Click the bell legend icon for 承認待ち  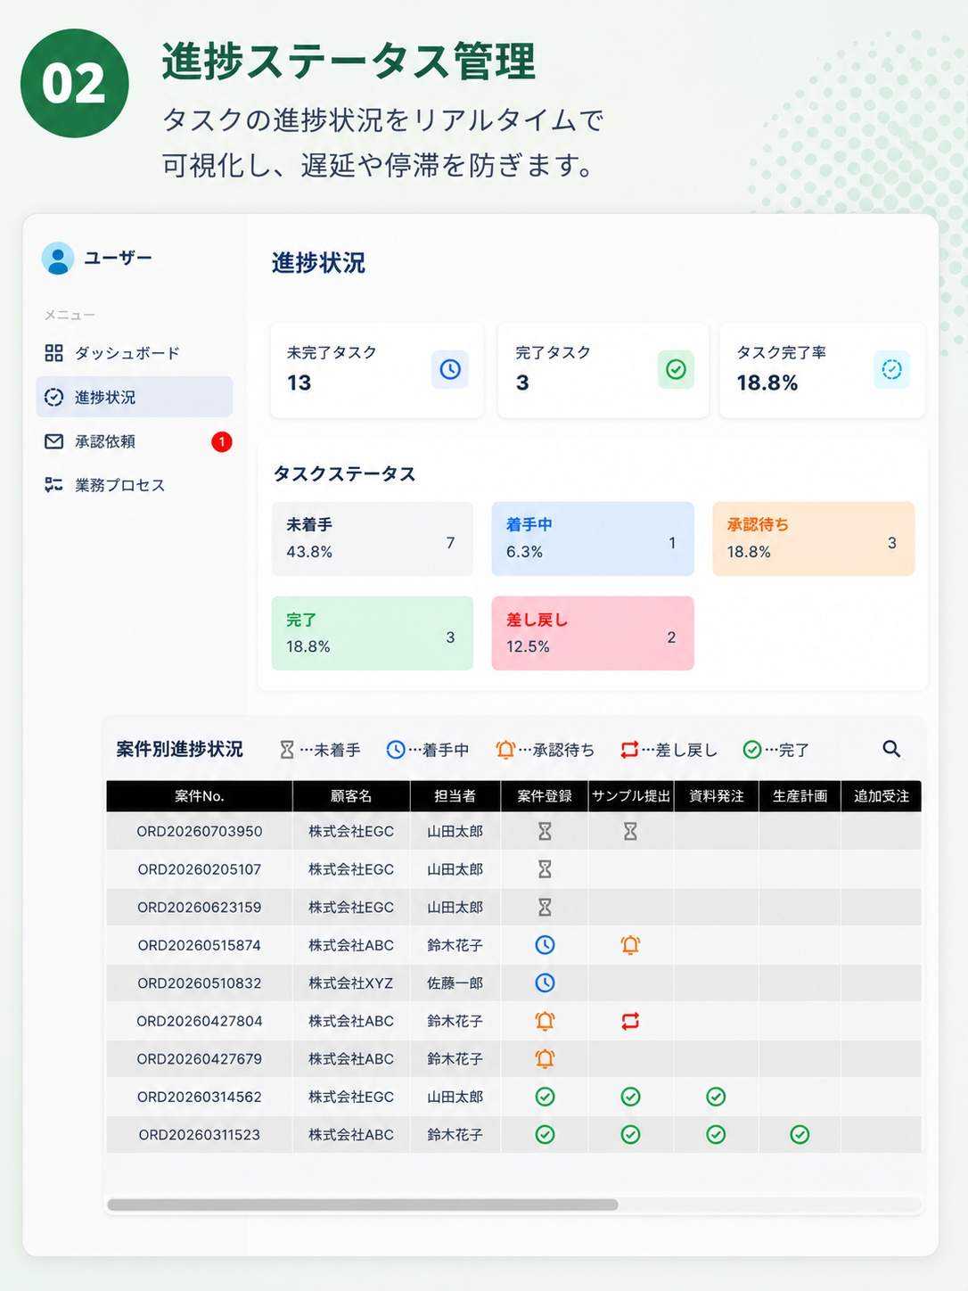point(505,750)
